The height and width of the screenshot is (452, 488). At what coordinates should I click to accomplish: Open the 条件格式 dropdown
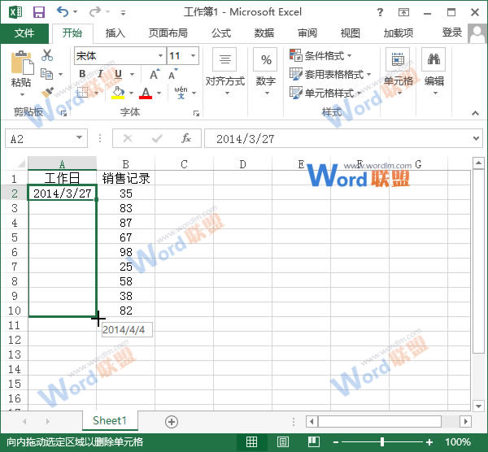321,56
